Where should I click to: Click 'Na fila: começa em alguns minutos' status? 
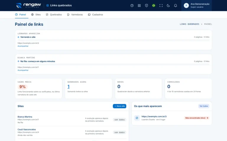38,61
